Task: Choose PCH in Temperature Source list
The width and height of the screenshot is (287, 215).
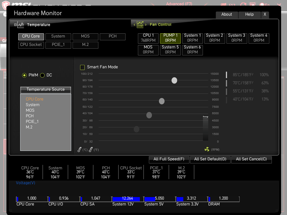Action: click(30, 116)
